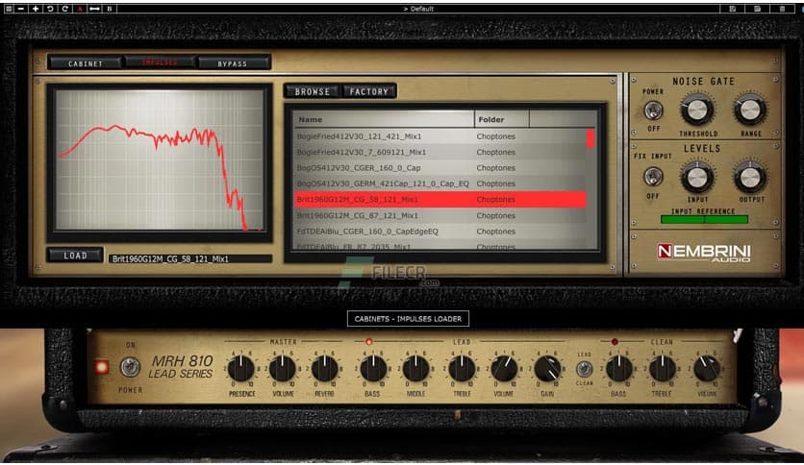Image resolution: width=804 pixels, height=465 pixels.
Task: Click the plus zoom-in icon in top toolbar
Action: coord(36,9)
